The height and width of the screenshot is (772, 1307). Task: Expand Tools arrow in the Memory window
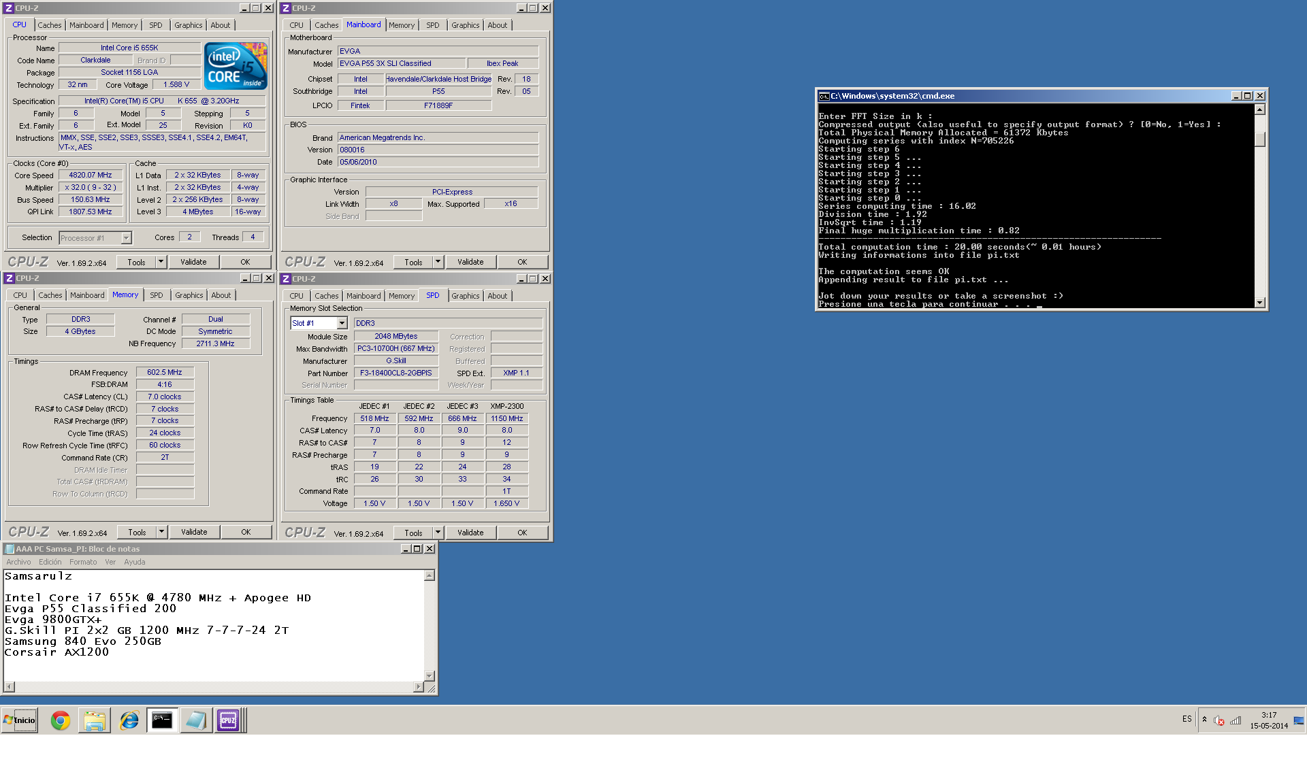tap(162, 532)
